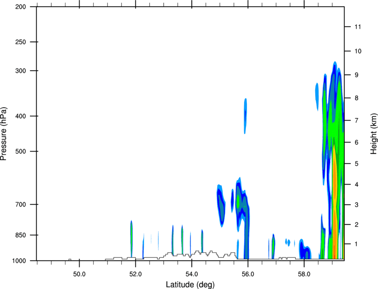Screen dimensions: 378x289
Task: Click the blue blob at latitude 55
Action: point(221,205)
